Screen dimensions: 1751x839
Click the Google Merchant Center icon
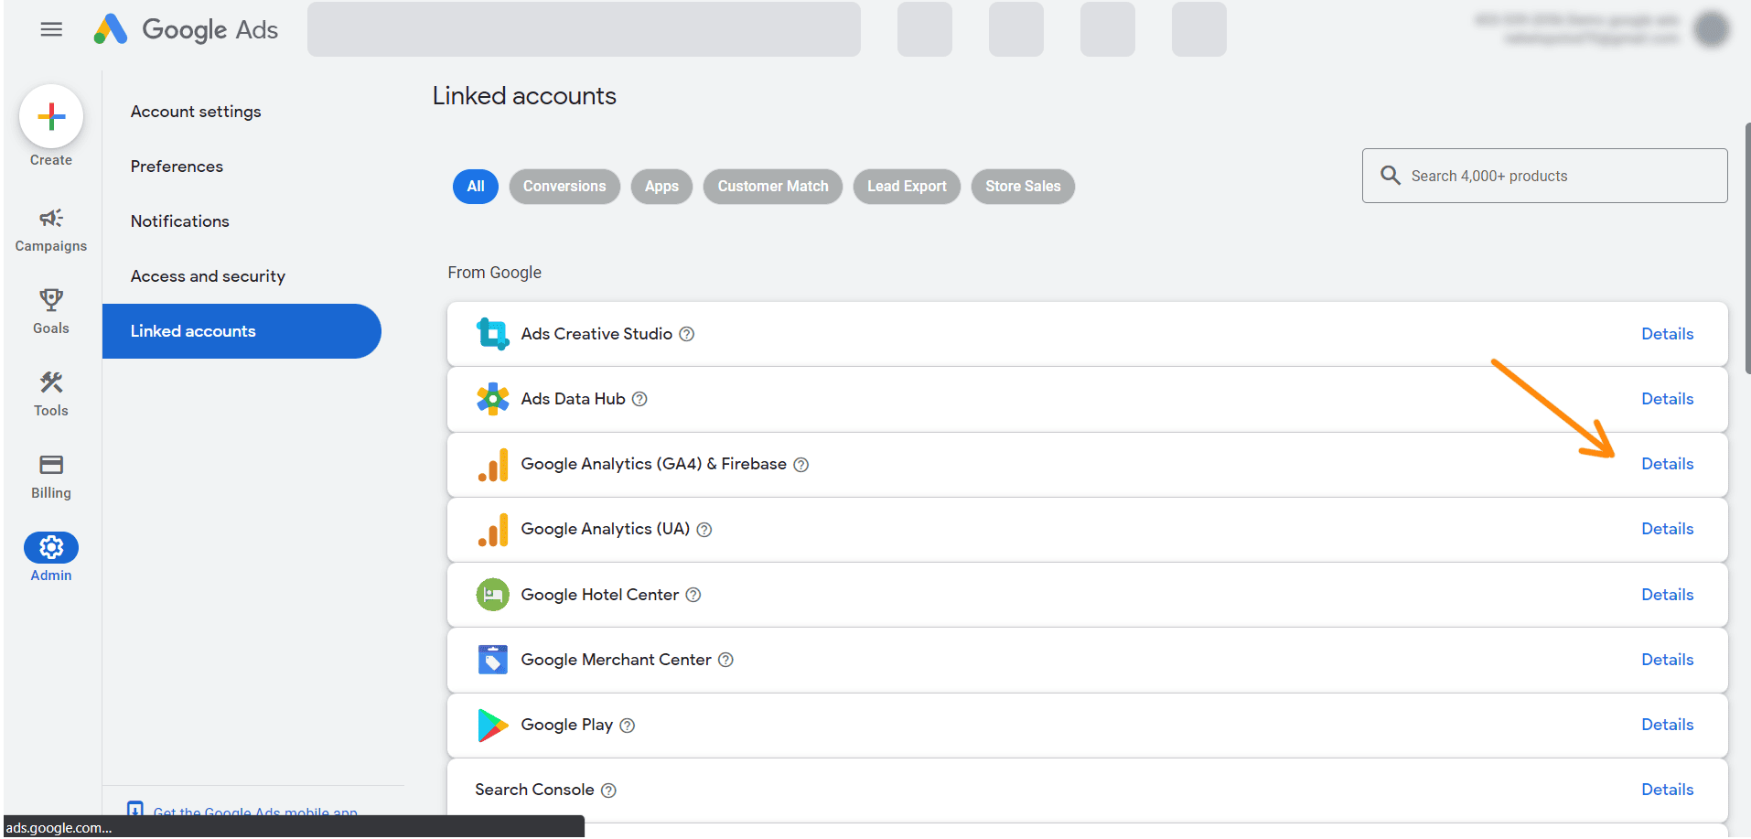(x=492, y=660)
